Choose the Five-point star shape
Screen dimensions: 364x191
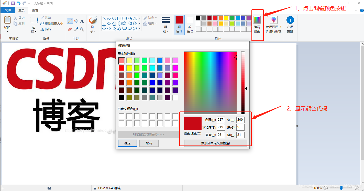114,29
